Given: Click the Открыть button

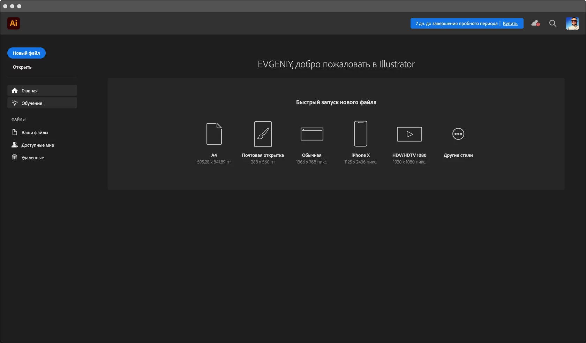Looking at the screenshot, I should pos(22,67).
